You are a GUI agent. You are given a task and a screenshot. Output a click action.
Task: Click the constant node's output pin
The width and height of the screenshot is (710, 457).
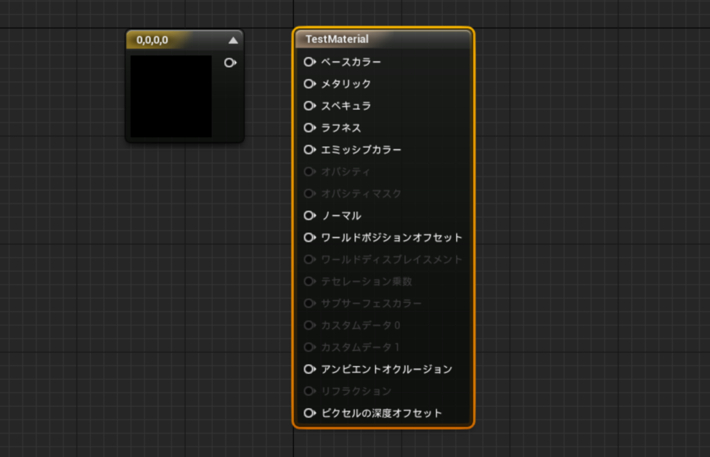click(230, 63)
